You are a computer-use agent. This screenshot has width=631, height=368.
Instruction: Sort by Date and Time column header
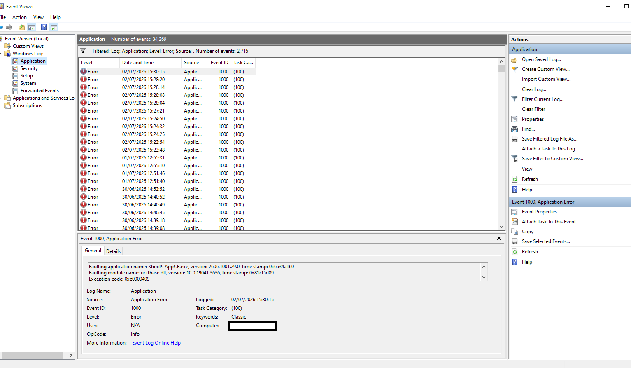pos(151,63)
